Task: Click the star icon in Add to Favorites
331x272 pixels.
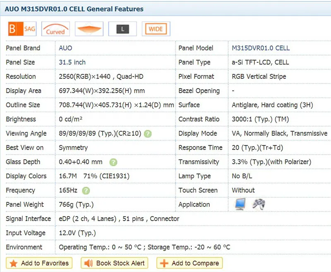Action: point(14,263)
